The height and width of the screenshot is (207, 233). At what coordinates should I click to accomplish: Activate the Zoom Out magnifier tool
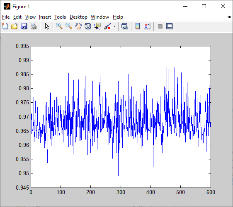[x=69, y=26]
